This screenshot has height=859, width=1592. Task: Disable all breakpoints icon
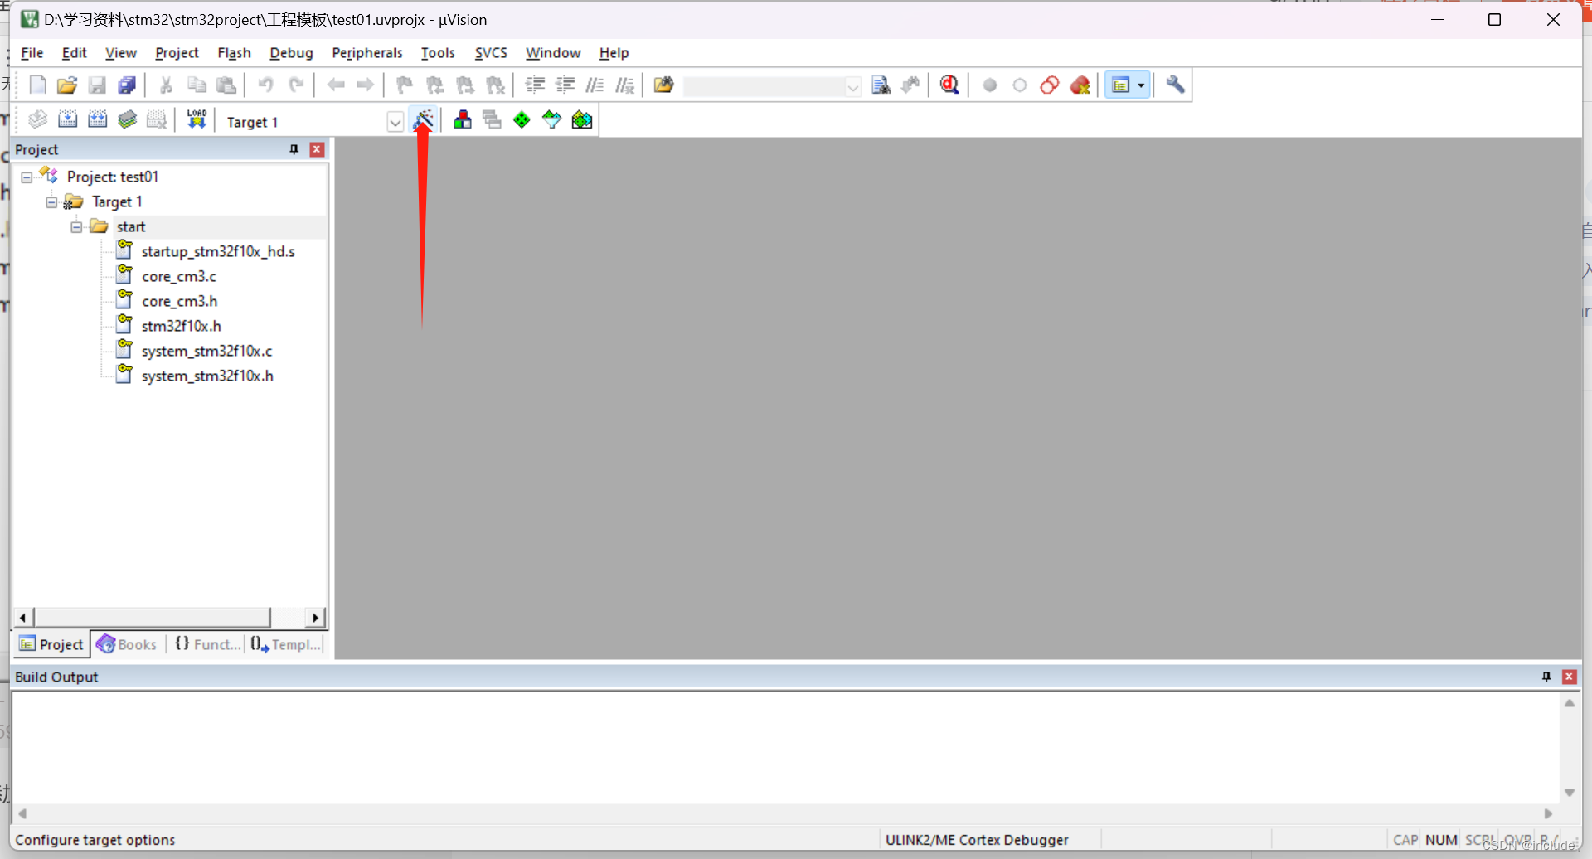(x=1049, y=85)
